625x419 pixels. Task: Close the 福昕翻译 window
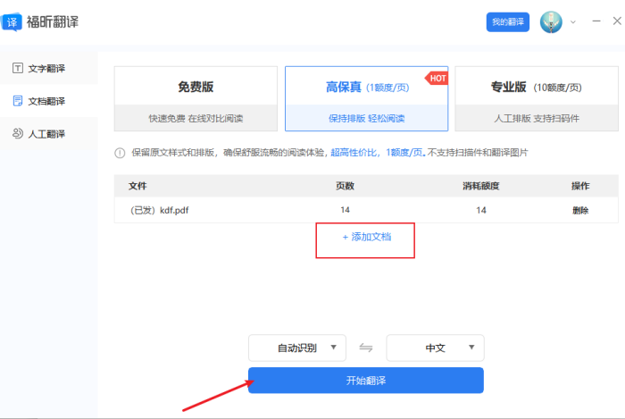point(617,21)
